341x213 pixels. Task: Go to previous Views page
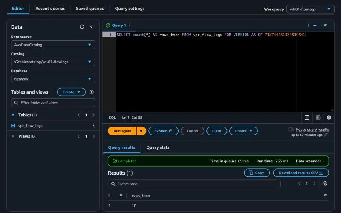point(79,136)
